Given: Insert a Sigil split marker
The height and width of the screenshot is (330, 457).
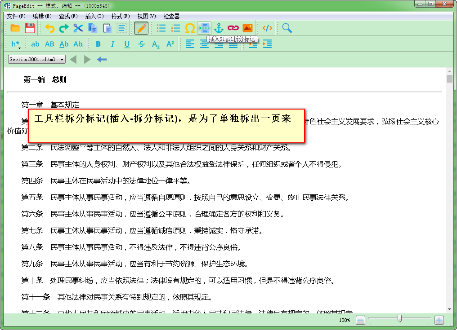Looking at the screenshot, I should (x=204, y=28).
